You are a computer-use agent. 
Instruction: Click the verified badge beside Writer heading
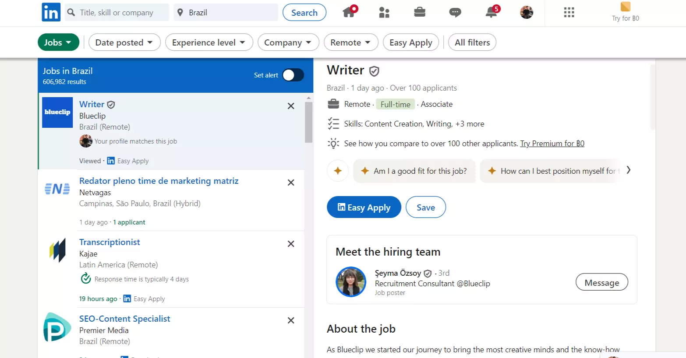coord(374,71)
